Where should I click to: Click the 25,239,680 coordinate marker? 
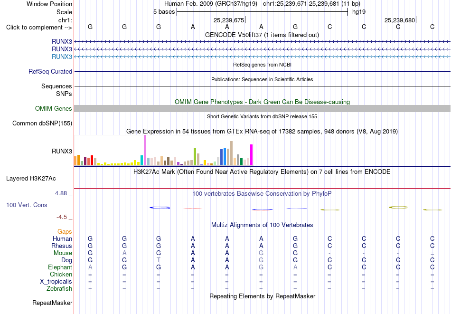click(400, 20)
